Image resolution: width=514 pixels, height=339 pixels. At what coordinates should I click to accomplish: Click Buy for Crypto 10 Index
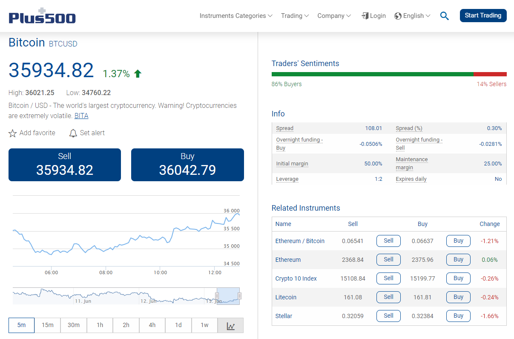458,278
